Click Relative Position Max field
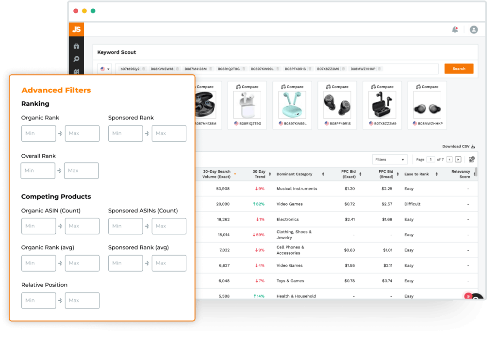 point(82,300)
